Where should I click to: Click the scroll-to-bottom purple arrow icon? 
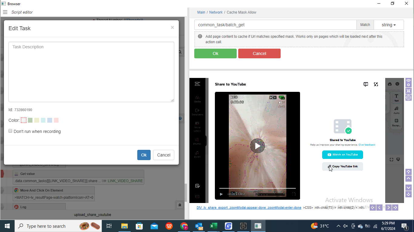[408, 194]
